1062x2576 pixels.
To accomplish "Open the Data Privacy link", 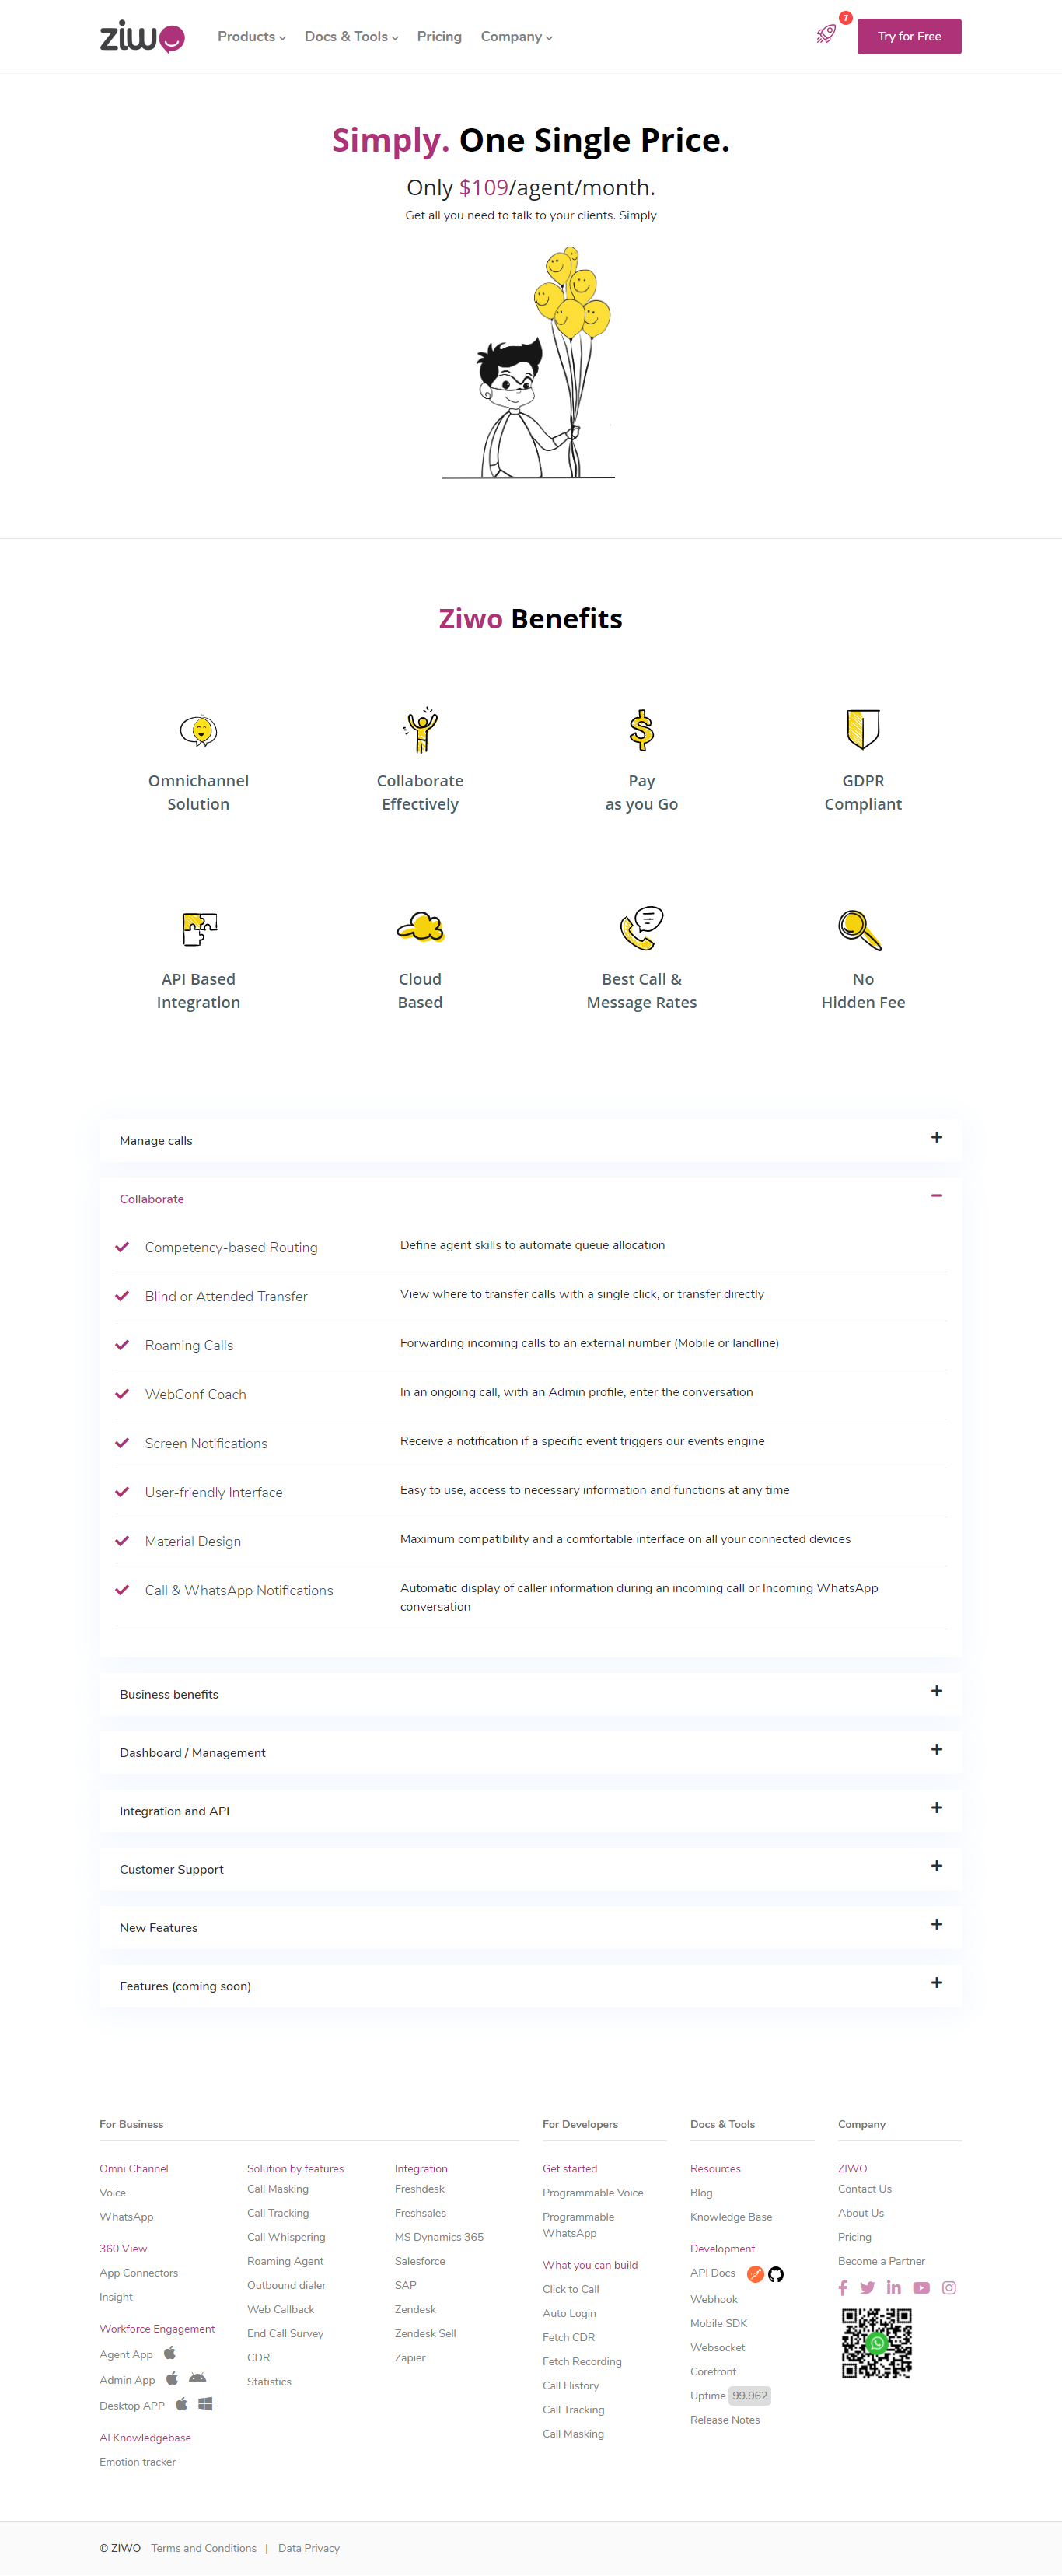I will point(309,2548).
